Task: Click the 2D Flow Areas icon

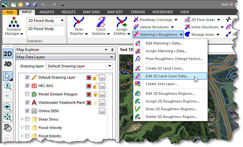Action: [x=187, y=20]
